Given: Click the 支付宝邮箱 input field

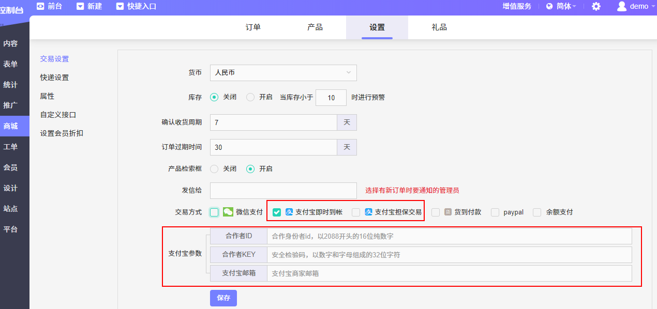Looking at the screenshot, I should (450, 273).
